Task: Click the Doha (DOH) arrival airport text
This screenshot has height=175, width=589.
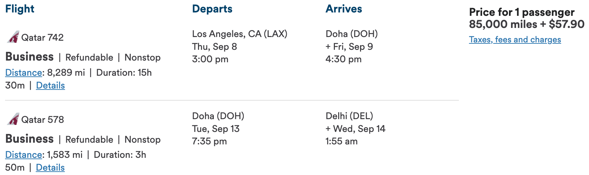Action: click(352, 34)
